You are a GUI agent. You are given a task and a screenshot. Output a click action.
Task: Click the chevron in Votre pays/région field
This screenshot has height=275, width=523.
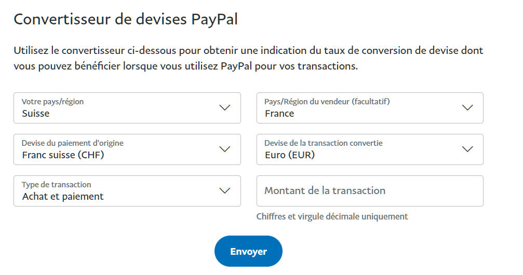click(224, 108)
